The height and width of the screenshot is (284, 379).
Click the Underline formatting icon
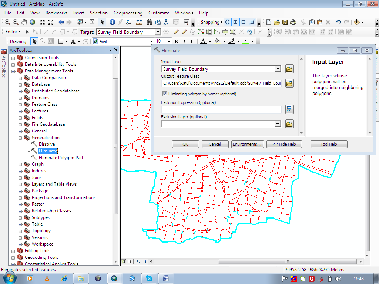(x=192, y=41)
